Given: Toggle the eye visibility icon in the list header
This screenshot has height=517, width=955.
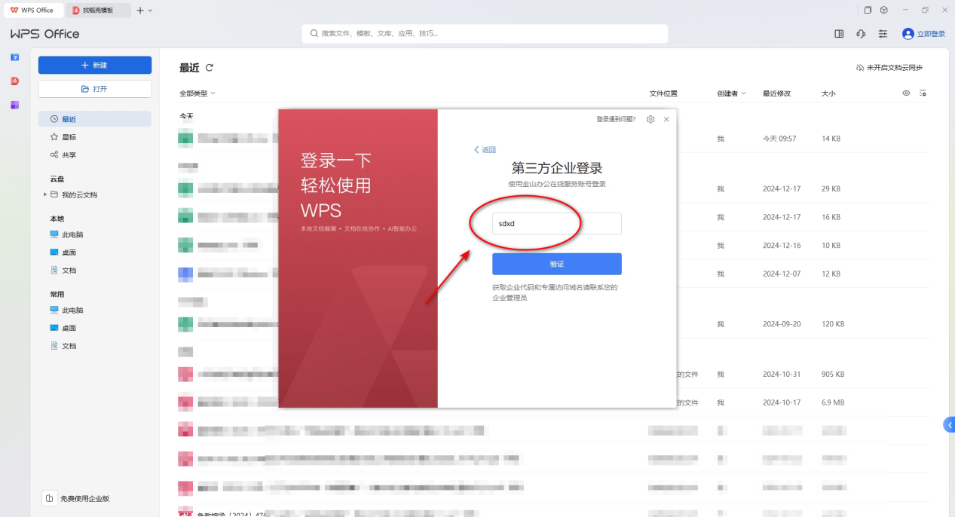Looking at the screenshot, I should coord(906,93).
